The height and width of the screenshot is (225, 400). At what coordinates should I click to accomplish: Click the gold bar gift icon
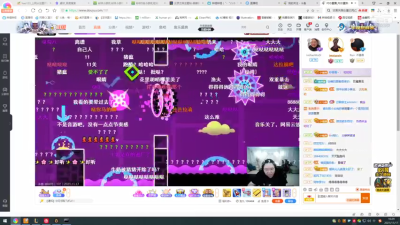point(256,193)
